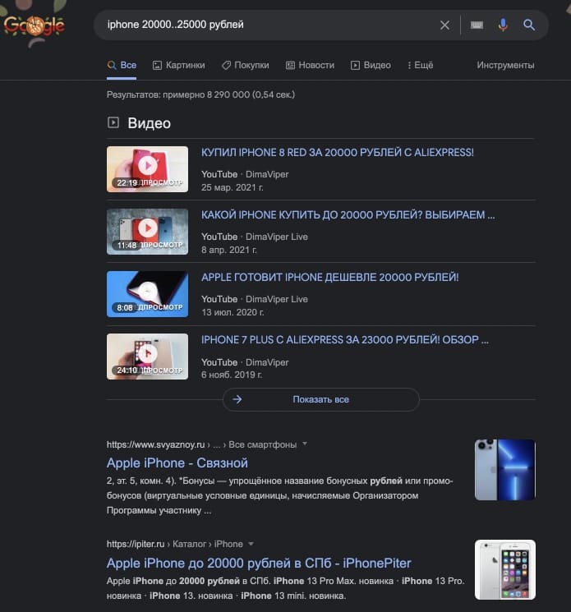Expand svyaznoy.ru result options arrow
The width and height of the screenshot is (571, 612).
(305, 444)
